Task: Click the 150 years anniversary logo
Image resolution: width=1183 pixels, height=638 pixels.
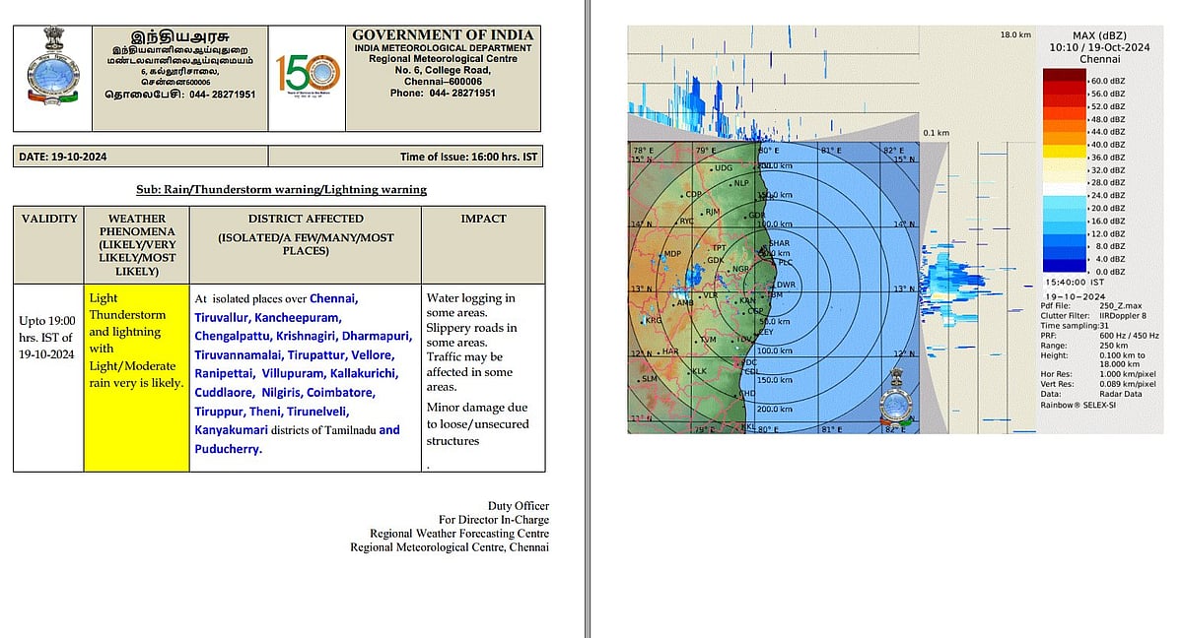Action: 308,78
